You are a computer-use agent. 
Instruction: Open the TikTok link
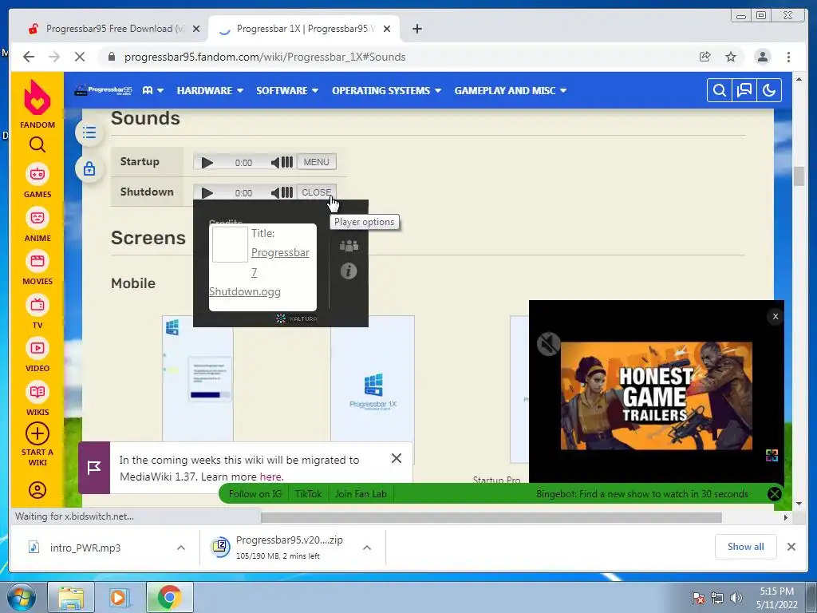point(308,493)
